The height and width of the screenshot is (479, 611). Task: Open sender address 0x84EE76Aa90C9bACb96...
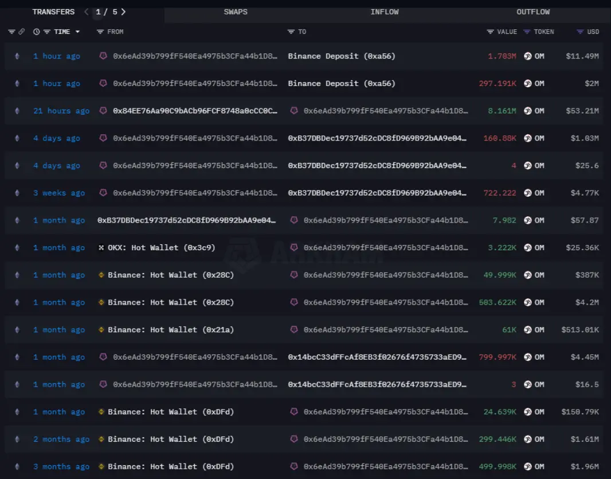tap(195, 111)
